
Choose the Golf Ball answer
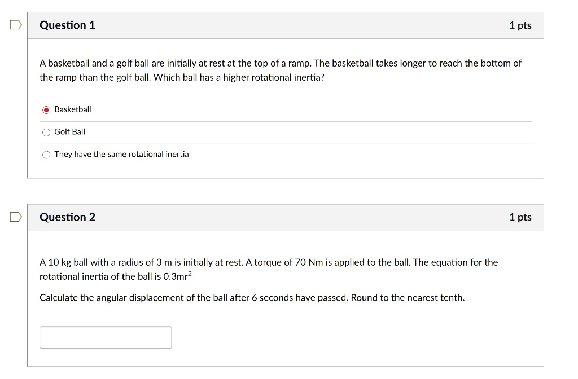[x=46, y=131]
